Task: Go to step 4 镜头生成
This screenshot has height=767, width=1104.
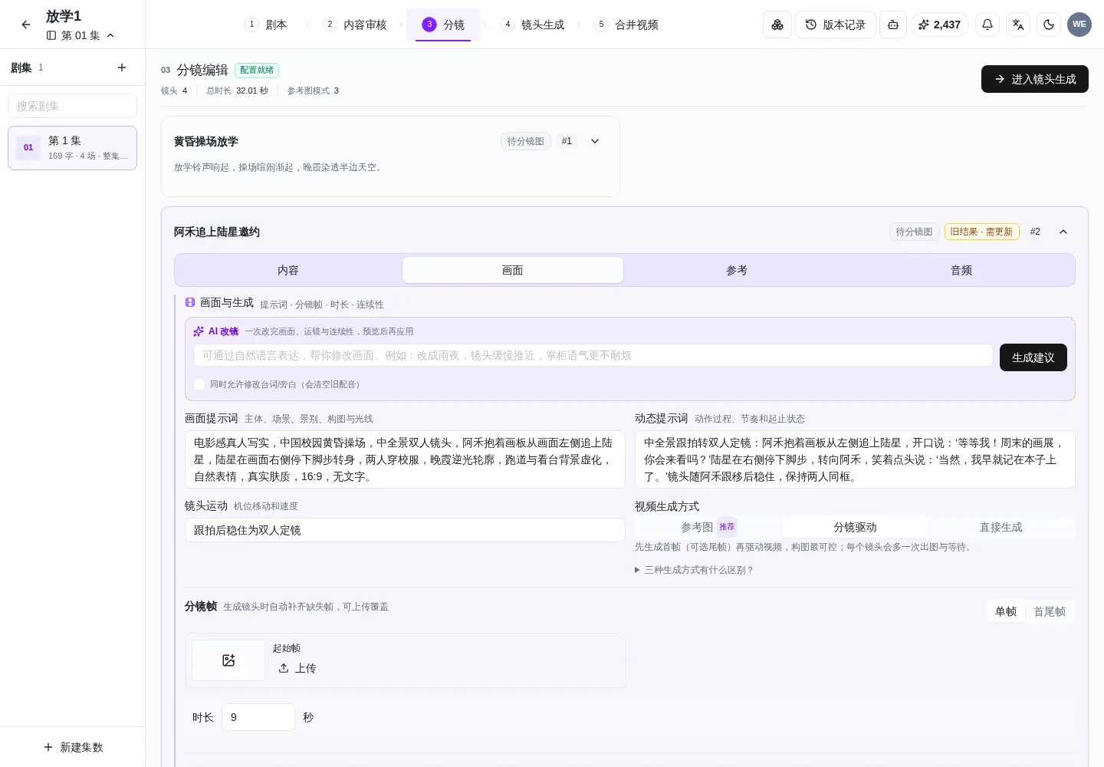Action: coord(533,25)
